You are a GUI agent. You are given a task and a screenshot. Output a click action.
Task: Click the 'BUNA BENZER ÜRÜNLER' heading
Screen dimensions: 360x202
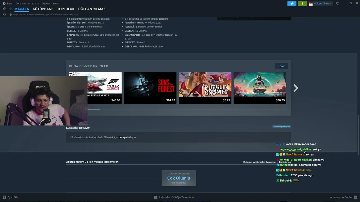pyautogui.click(x=89, y=66)
